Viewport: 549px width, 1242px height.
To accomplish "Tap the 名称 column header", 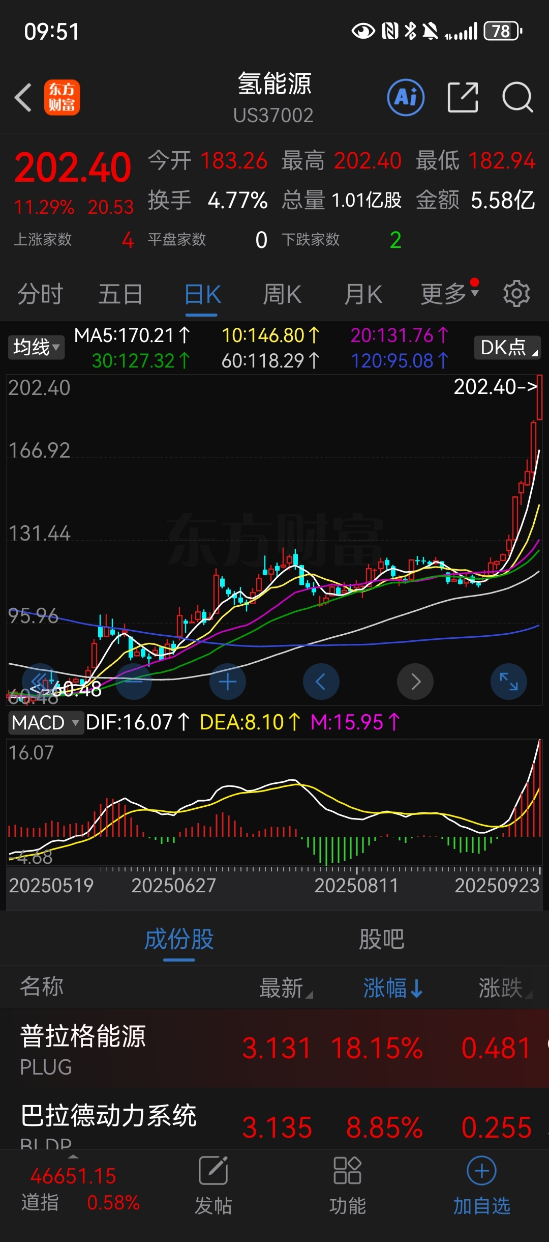I will tap(42, 986).
